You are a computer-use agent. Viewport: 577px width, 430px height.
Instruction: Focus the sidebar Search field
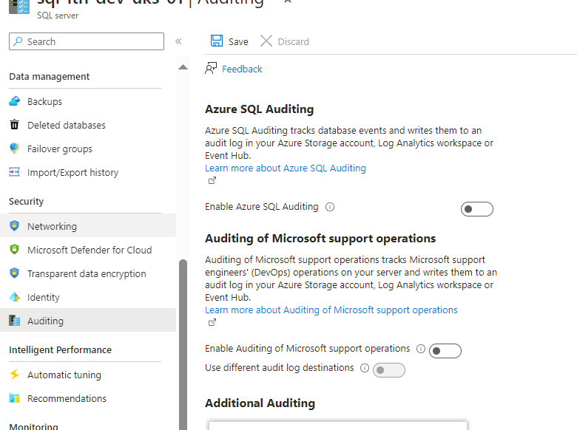(x=87, y=41)
